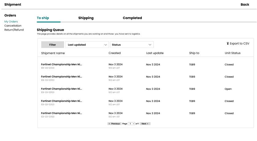Select the shipment with Open status
Screen dimensions: 257x141
click(62, 89)
